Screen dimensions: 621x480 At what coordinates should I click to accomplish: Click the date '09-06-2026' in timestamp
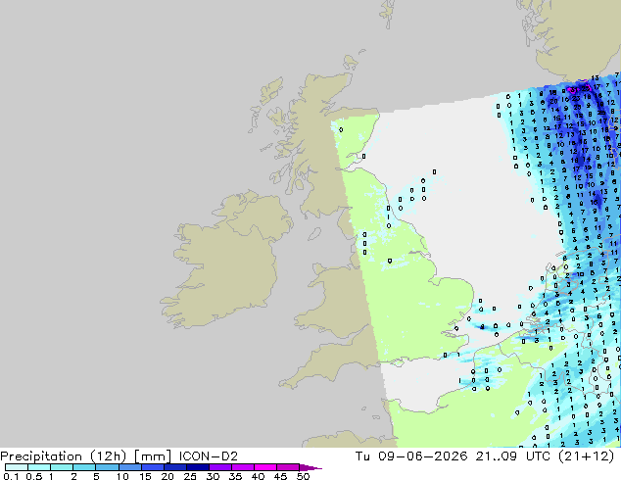coord(422,456)
